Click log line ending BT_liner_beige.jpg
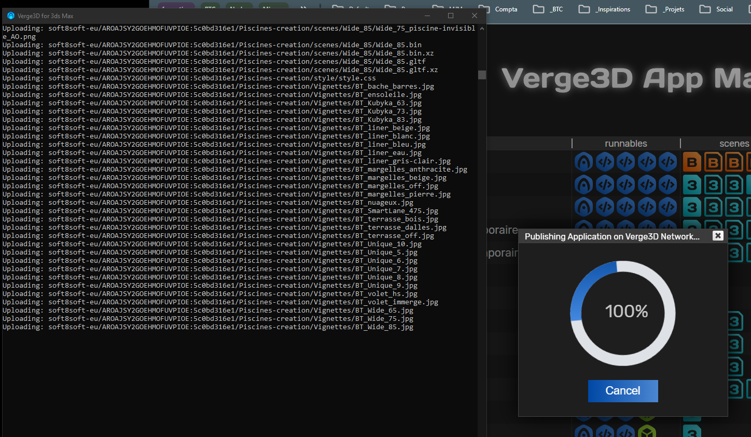Viewport: 751px width, 437px height. [x=216, y=128]
